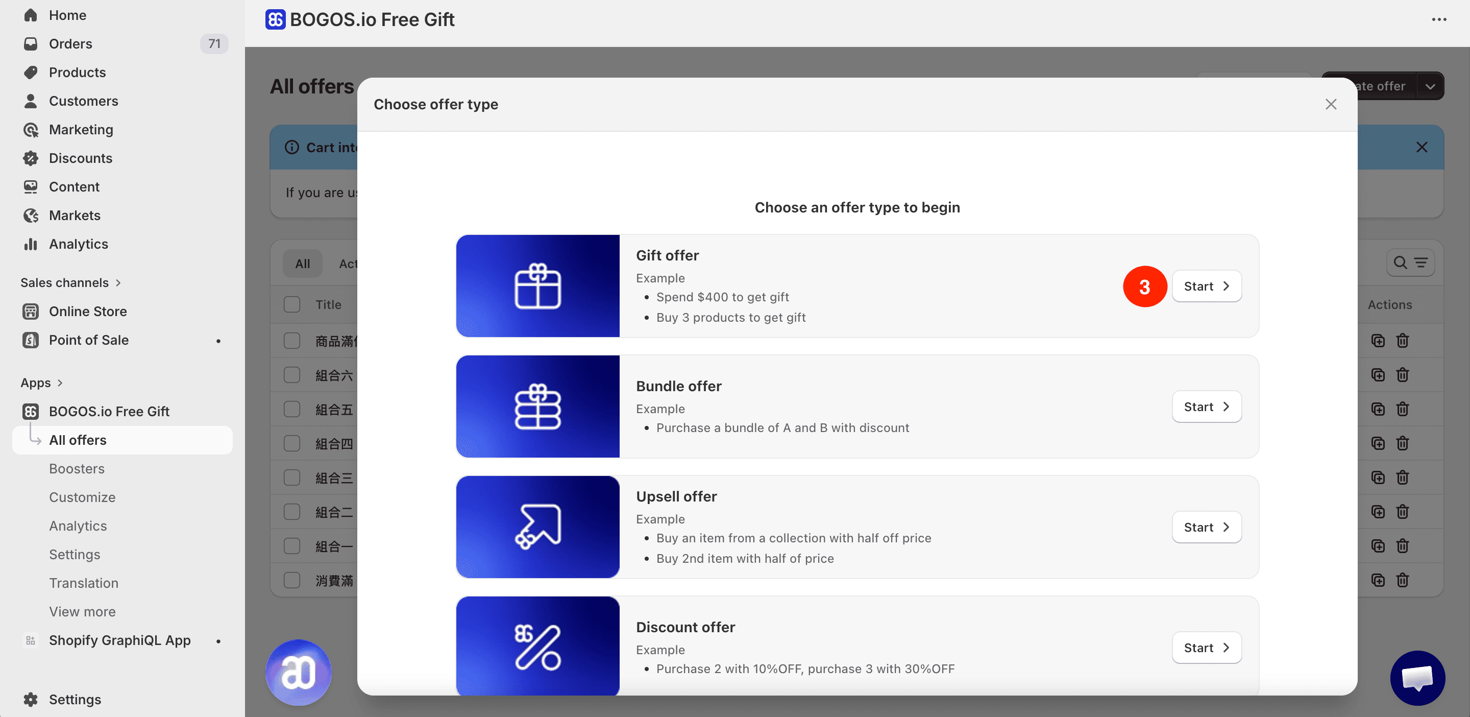
Task: Click the Gift offer thumbnail image
Action: click(x=537, y=286)
